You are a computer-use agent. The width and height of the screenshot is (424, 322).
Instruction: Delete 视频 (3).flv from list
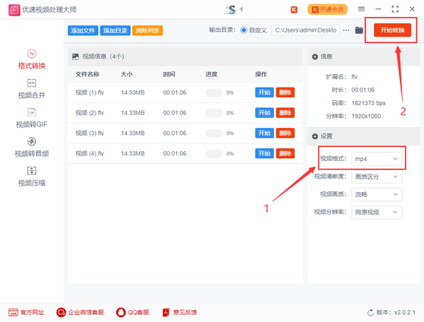click(285, 133)
